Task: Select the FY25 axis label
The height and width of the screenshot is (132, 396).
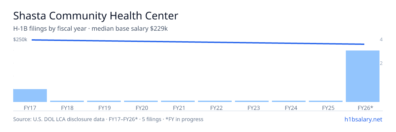Action: 326,108
